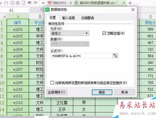Click the range selector icon beside formula
Viewport: 156px width, 118px height.
pos(115,56)
